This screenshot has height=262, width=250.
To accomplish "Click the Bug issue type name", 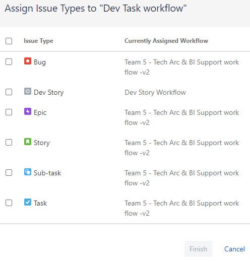I will [x=40, y=62].
